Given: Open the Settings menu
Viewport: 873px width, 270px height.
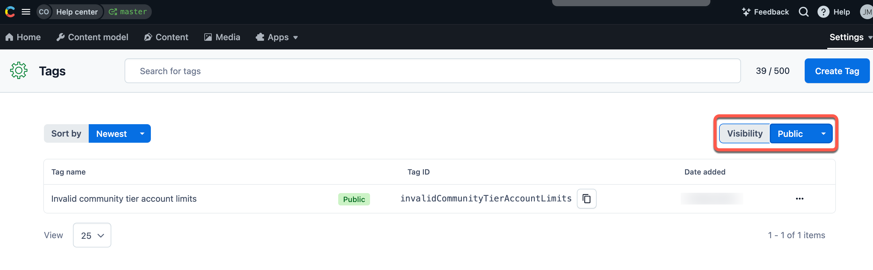Looking at the screenshot, I should pyautogui.click(x=850, y=37).
